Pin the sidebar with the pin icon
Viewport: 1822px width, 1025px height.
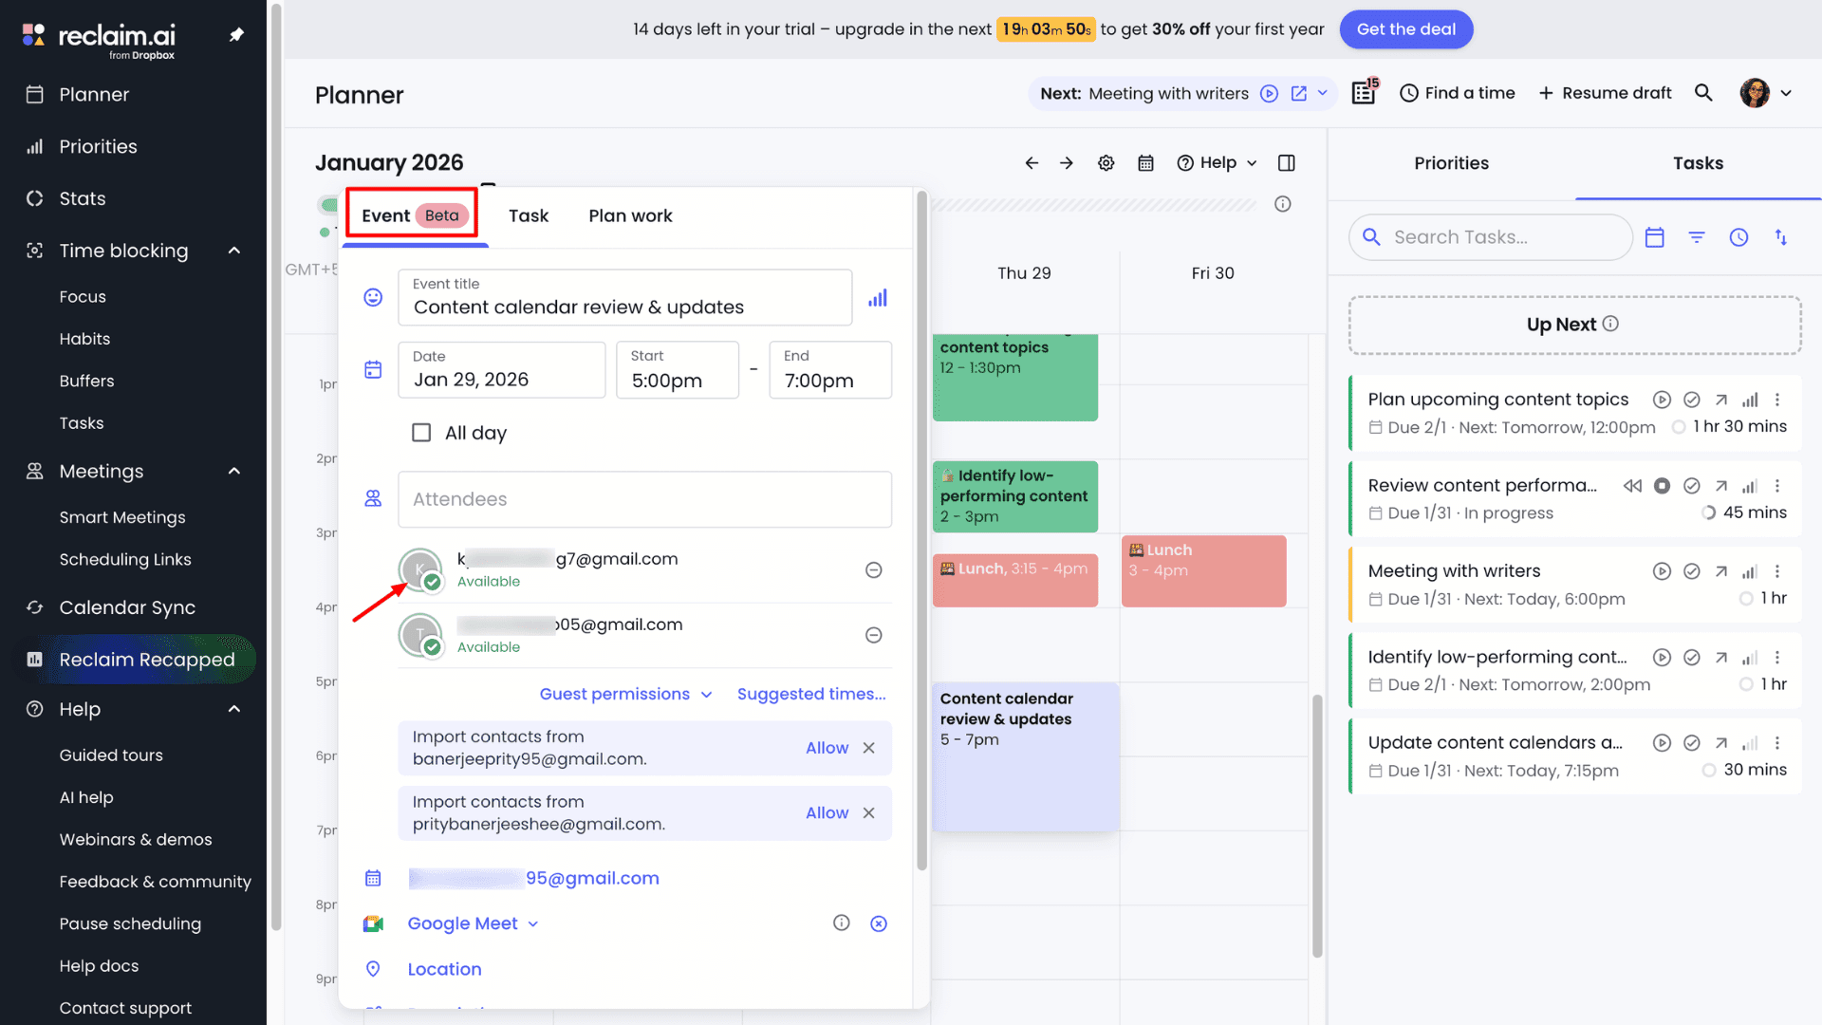click(236, 35)
